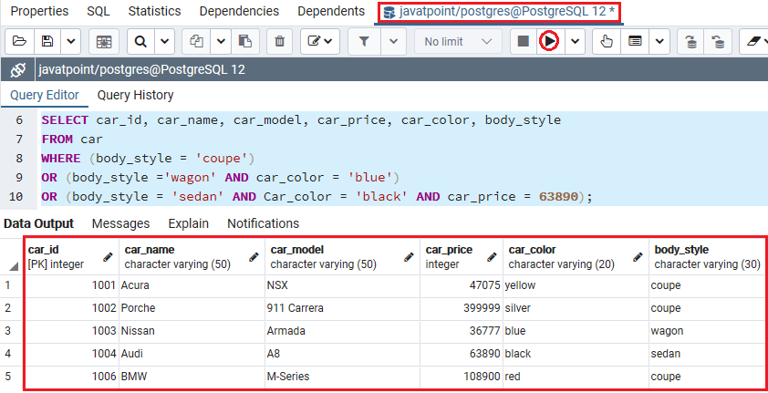Image resolution: width=768 pixels, height=393 pixels.
Task: Open the Statistics tab
Action: pos(154,11)
